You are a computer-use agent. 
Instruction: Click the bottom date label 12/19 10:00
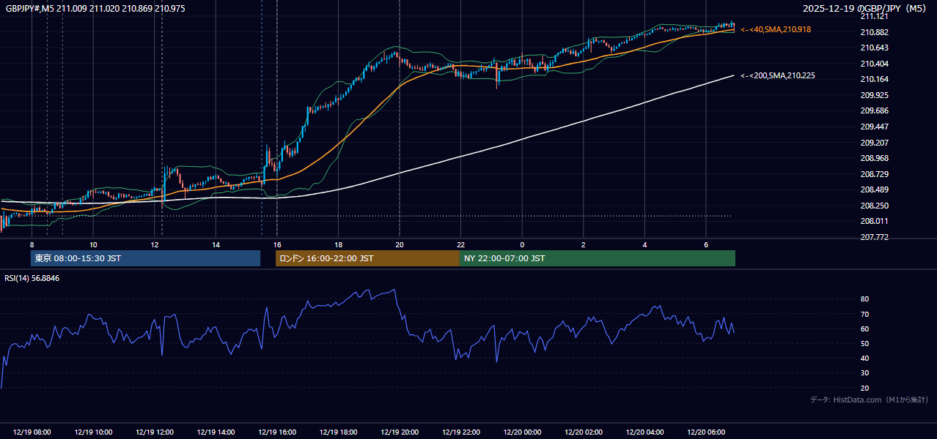[93, 432]
